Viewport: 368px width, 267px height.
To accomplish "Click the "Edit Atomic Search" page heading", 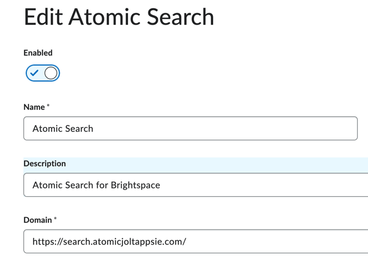I will [119, 16].
